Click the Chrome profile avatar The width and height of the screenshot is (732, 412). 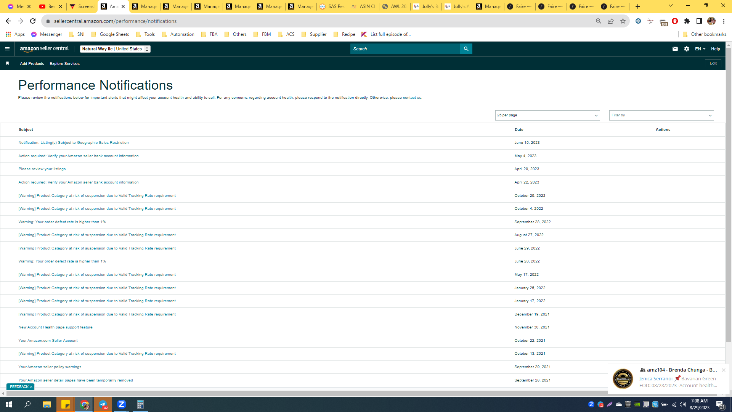(x=711, y=21)
